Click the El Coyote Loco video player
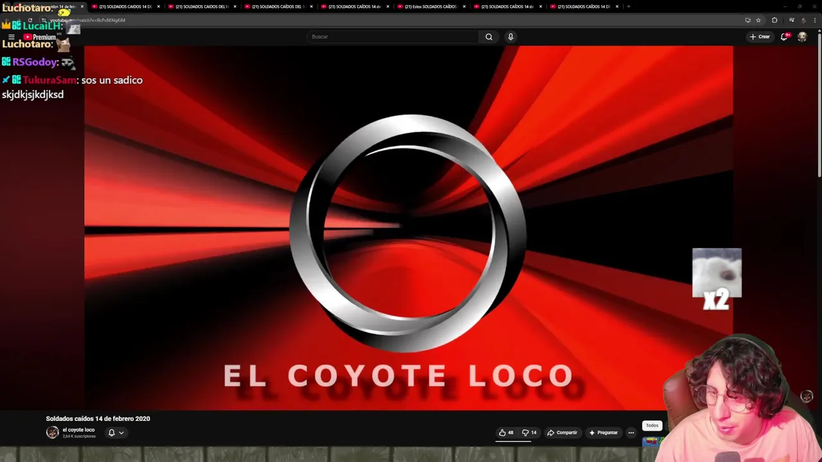822x462 pixels. coord(408,228)
